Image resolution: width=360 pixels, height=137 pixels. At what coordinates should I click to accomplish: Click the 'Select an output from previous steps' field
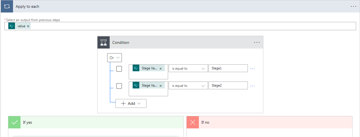(x=180, y=26)
